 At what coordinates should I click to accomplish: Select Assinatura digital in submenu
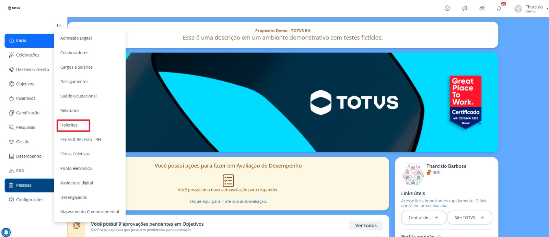77,183
